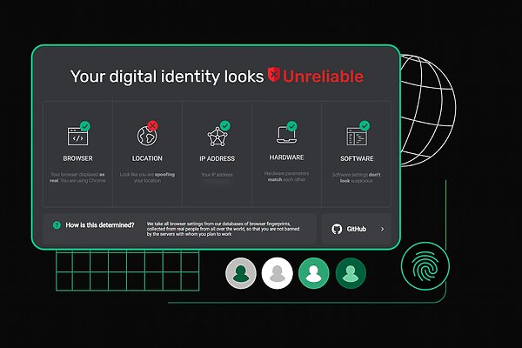Click the red shield icon beside Unreliable

coord(274,76)
